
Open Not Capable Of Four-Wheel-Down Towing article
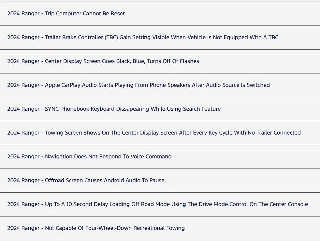pos(96,228)
